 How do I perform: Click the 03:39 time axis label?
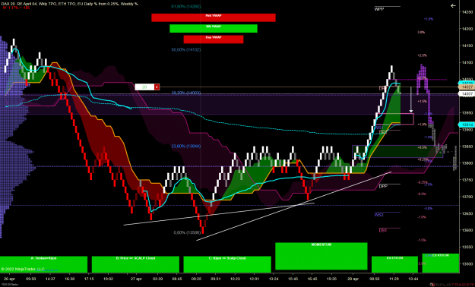(x=158, y=279)
